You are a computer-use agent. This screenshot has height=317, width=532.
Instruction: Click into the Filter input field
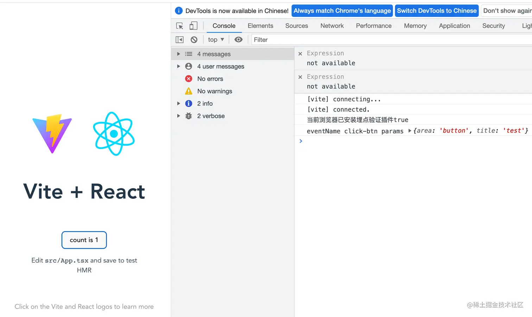tap(392, 40)
